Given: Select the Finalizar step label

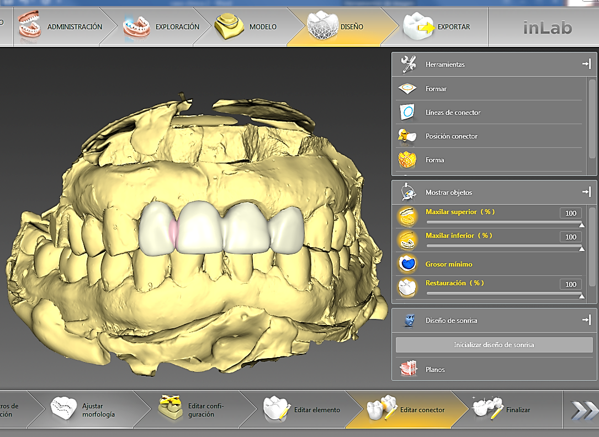Looking at the screenshot, I should coord(518,410).
